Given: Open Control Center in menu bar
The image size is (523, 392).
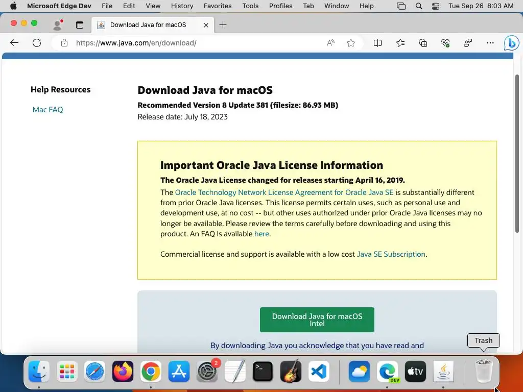Looking at the screenshot, I should 436,6.
